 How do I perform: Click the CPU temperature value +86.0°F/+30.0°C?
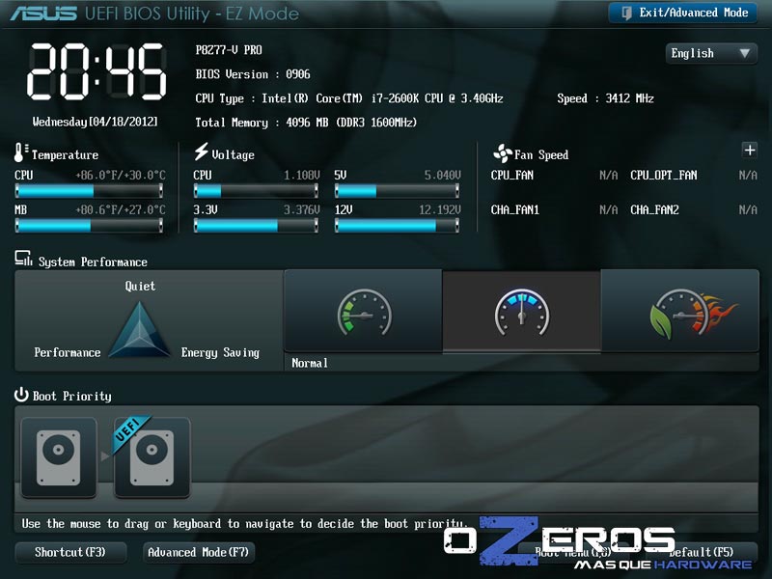point(121,176)
